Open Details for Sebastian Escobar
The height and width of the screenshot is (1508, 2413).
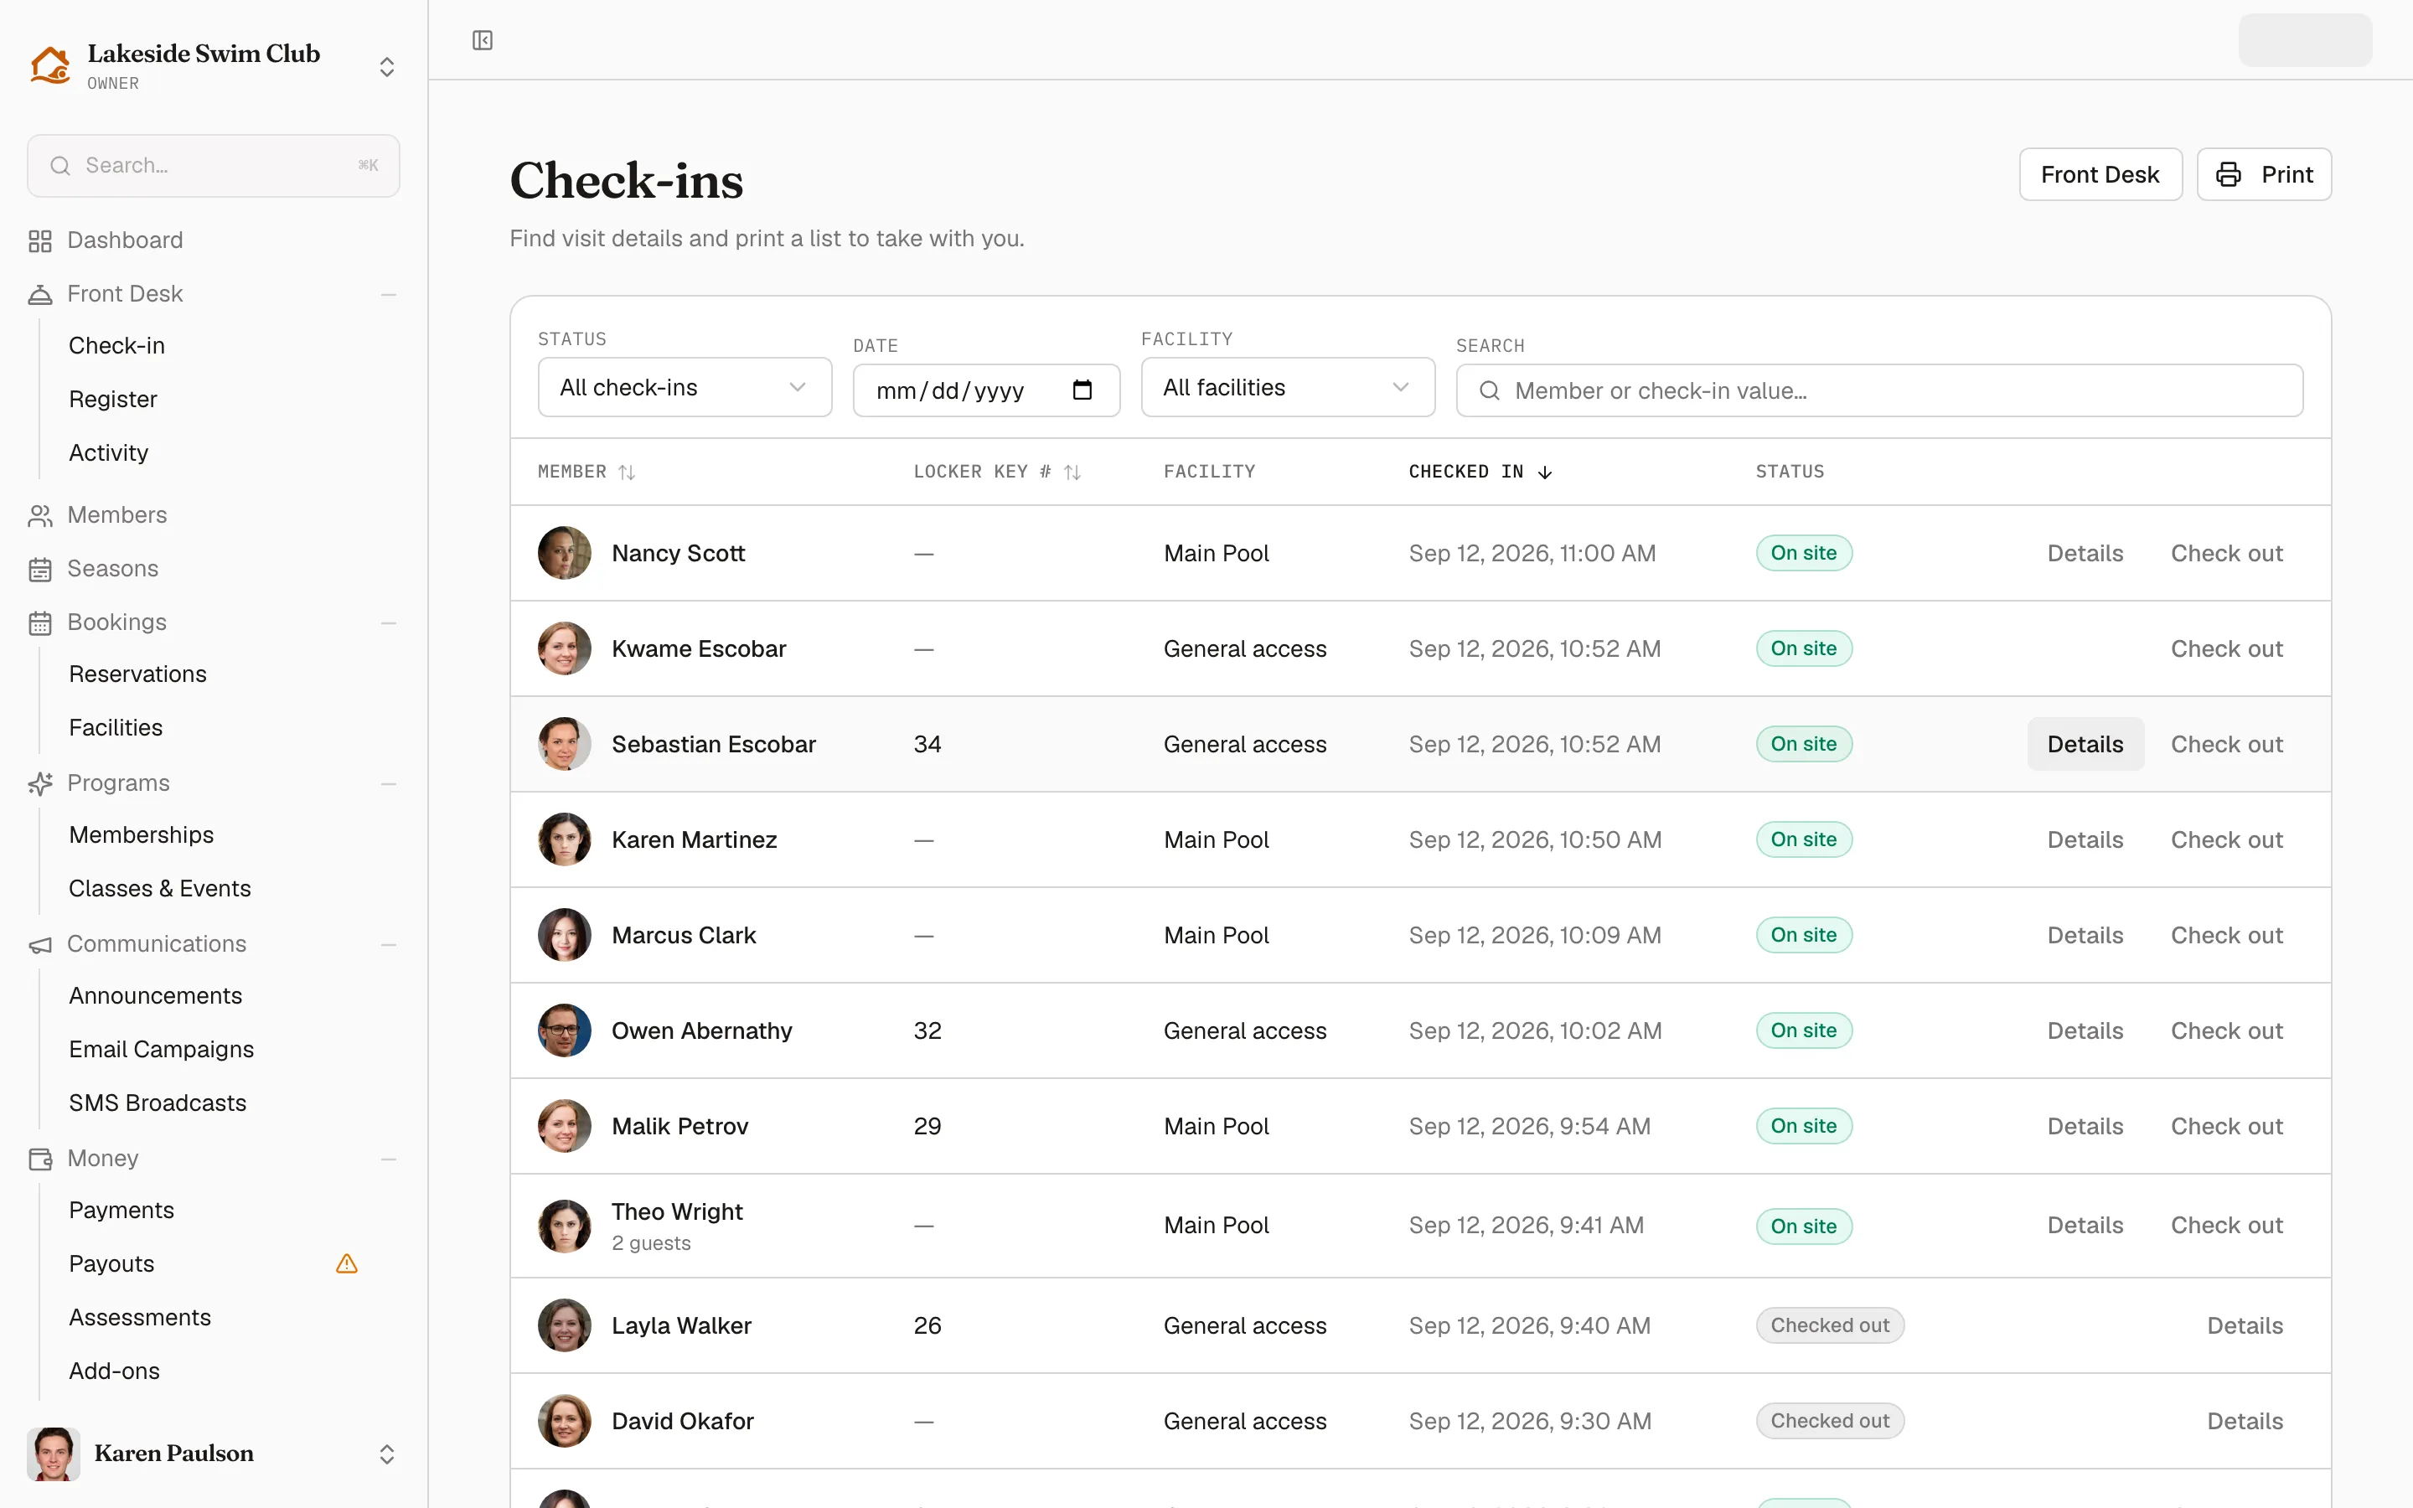2085,744
